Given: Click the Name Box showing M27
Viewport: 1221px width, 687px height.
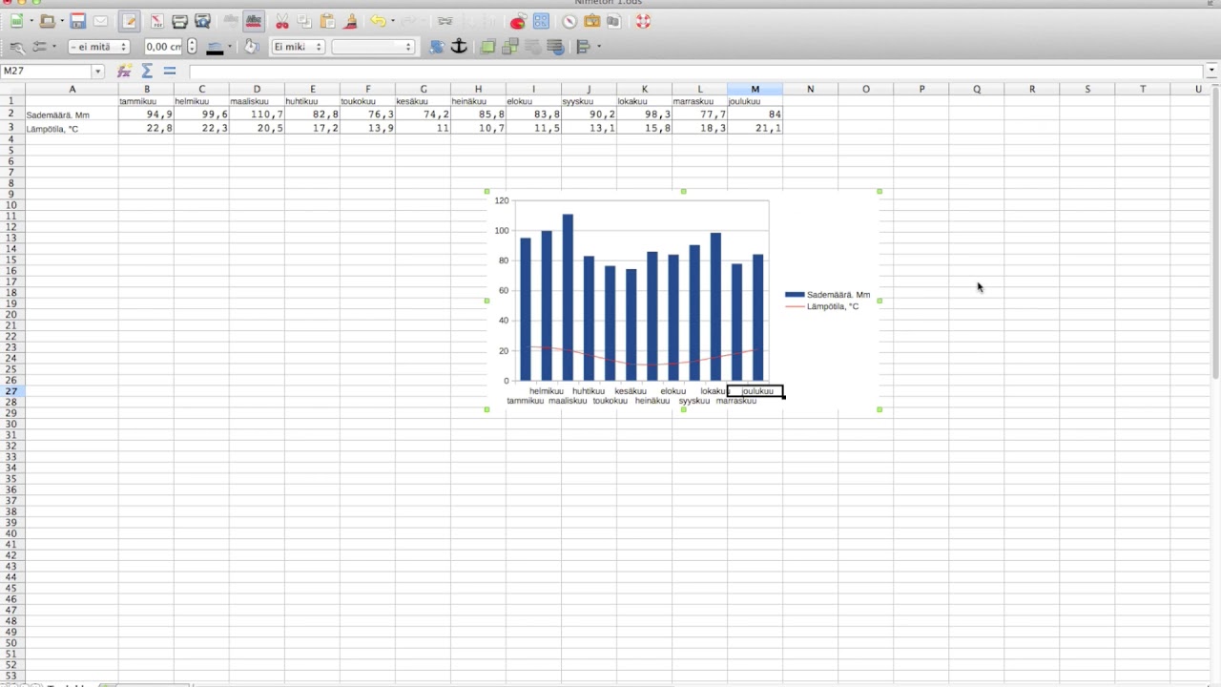Looking at the screenshot, I should pos(46,72).
